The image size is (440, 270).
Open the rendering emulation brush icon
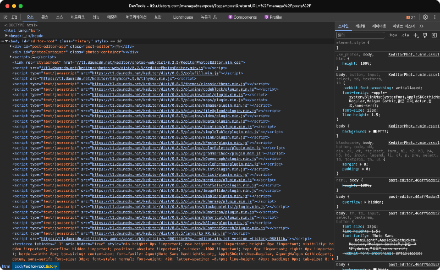(x=425, y=35)
